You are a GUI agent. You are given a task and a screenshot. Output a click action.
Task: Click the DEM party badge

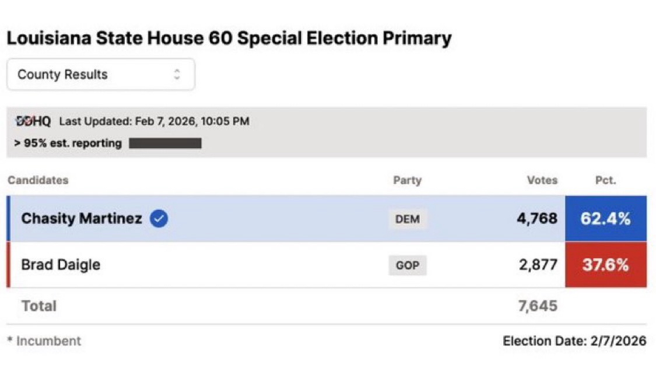[x=408, y=219]
